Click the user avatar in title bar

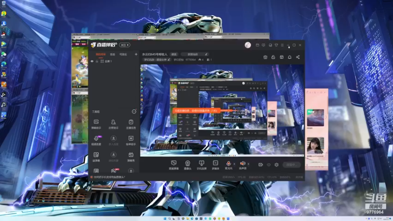pyautogui.click(x=248, y=45)
